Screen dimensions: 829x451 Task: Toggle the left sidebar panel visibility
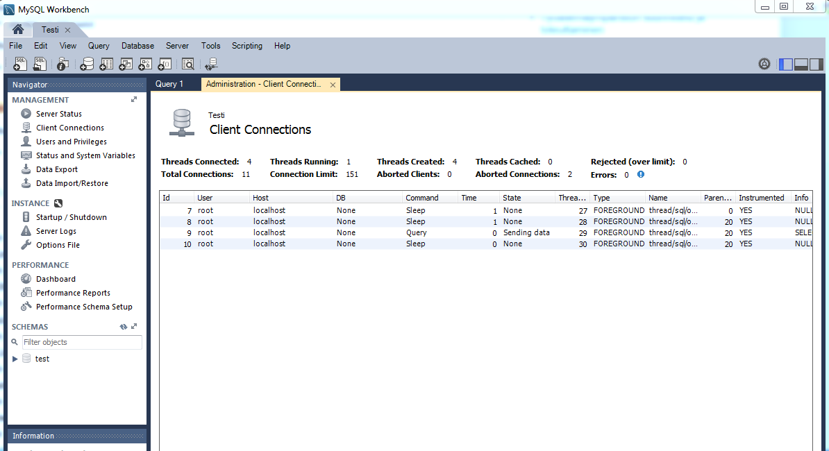click(x=785, y=64)
